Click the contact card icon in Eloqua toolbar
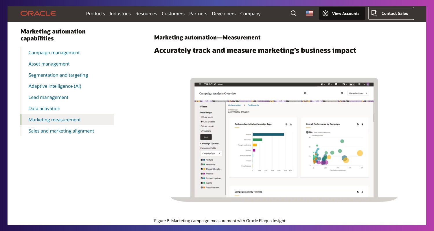 [344, 84]
